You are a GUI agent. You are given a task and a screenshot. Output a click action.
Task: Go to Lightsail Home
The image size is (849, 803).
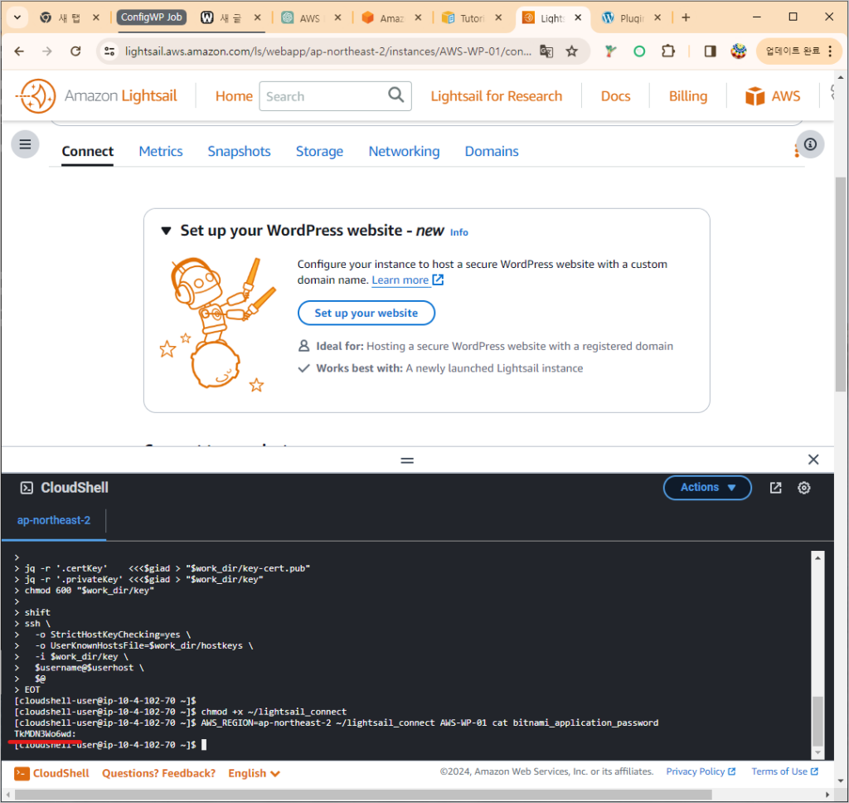coord(234,96)
